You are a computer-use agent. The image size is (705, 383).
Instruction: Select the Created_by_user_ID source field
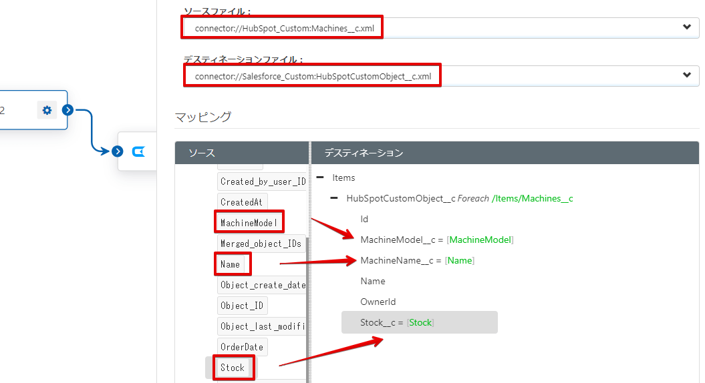pyautogui.click(x=262, y=181)
